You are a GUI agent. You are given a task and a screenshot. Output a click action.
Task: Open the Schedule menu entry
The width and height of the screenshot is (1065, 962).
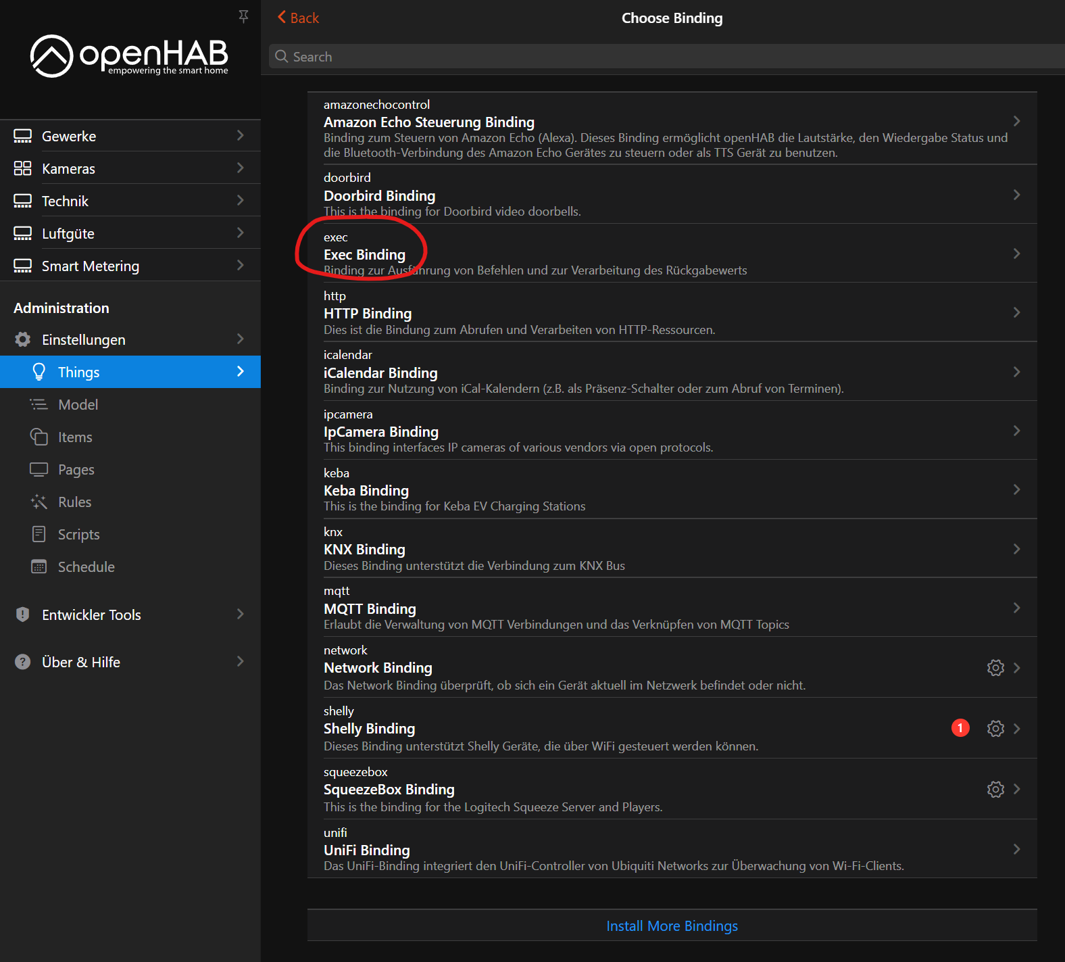pos(130,567)
